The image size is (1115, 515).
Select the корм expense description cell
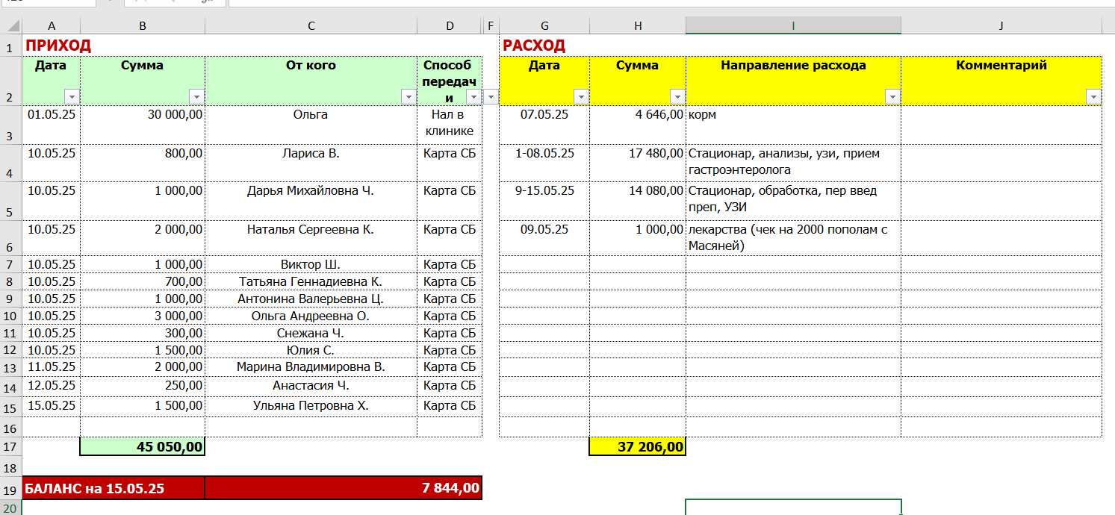click(793, 125)
